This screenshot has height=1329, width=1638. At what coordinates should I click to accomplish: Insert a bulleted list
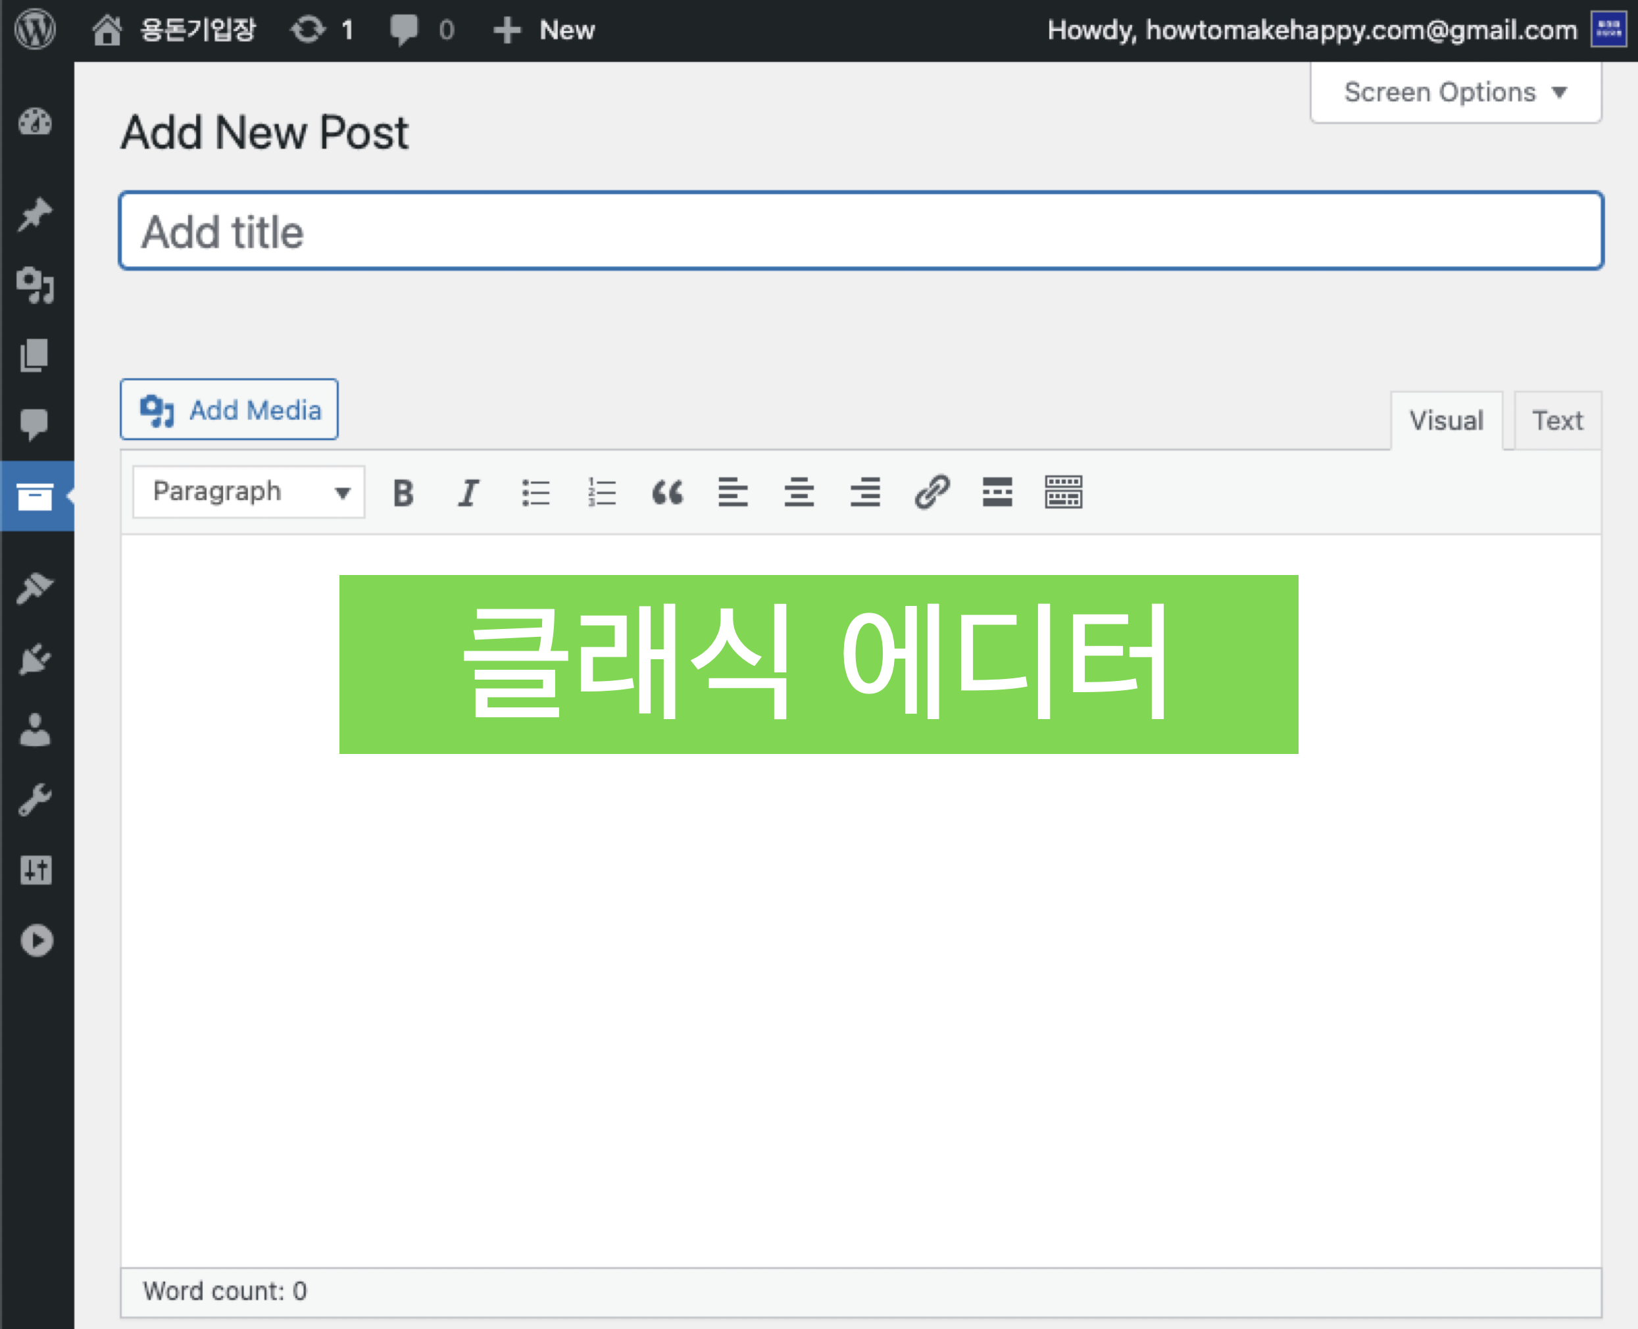point(535,492)
